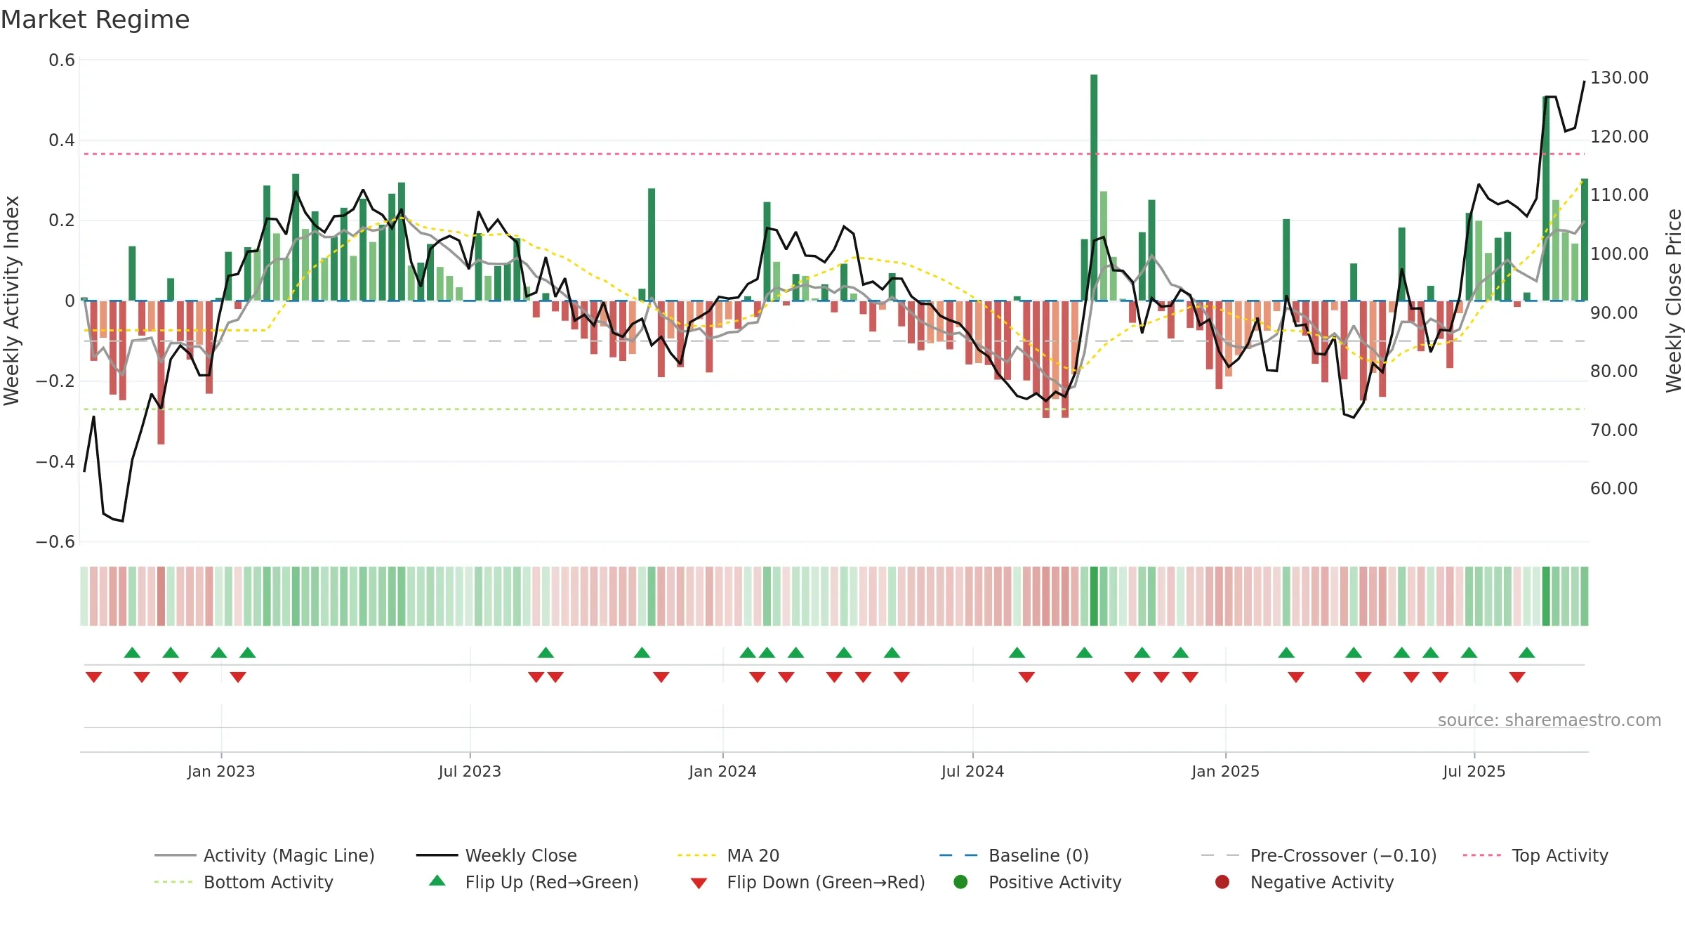Click the Jul 2025 x-axis label
Viewport: 1685px width, 948px height.
click(1474, 771)
